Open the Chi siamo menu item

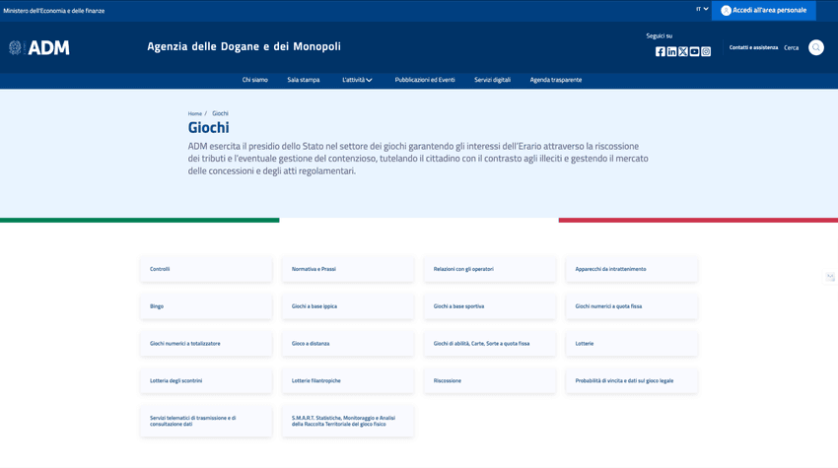click(254, 80)
